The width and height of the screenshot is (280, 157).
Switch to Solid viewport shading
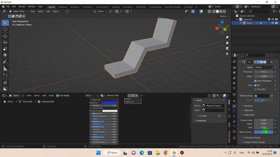tap(217, 11)
